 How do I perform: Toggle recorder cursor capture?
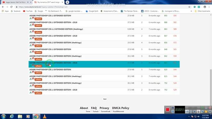point(198,112)
